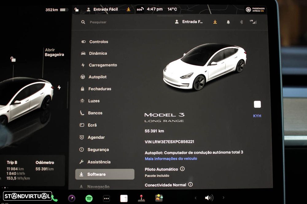Tap the Trip B card
This screenshot has height=204, width=307.
[18, 170]
